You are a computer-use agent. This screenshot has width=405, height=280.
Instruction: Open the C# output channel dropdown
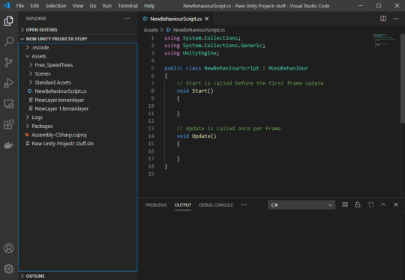pyautogui.click(x=301, y=205)
